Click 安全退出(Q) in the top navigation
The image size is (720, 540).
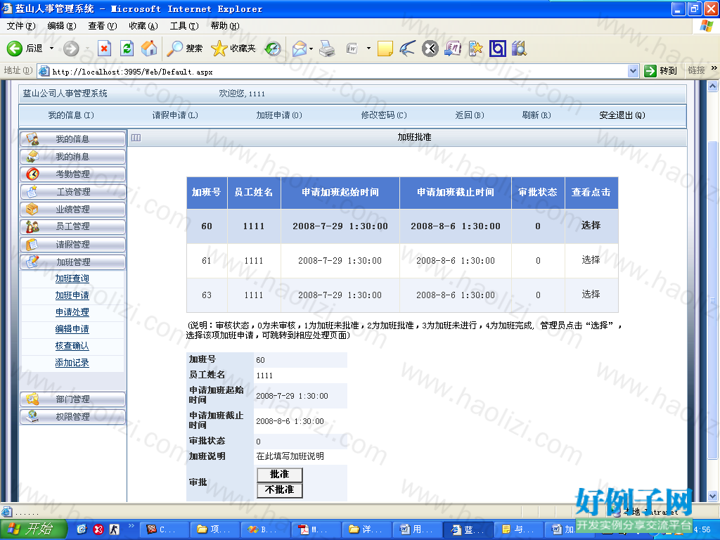point(622,115)
